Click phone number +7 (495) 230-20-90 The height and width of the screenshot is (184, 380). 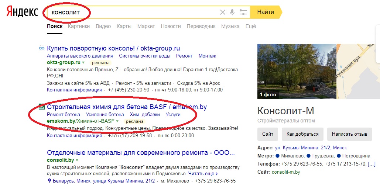129,90
